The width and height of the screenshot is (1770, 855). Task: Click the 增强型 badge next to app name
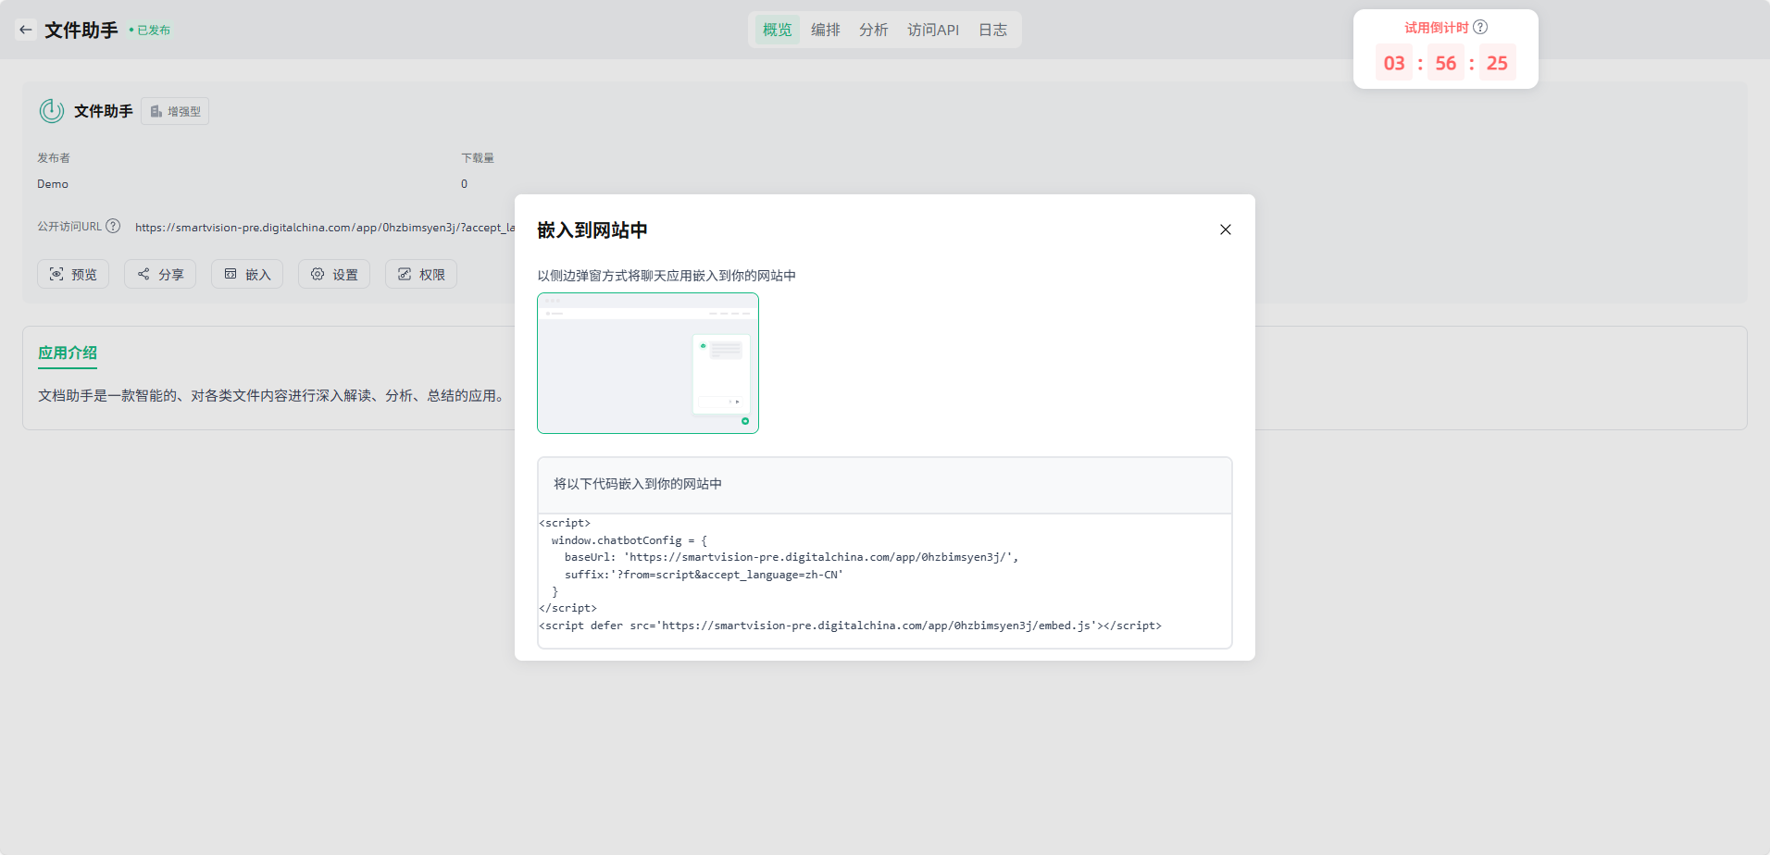tap(175, 111)
